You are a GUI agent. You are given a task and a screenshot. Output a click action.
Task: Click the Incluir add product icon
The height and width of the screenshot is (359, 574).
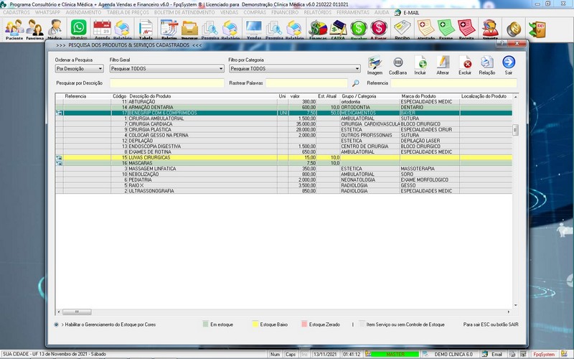click(x=420, y=65)
